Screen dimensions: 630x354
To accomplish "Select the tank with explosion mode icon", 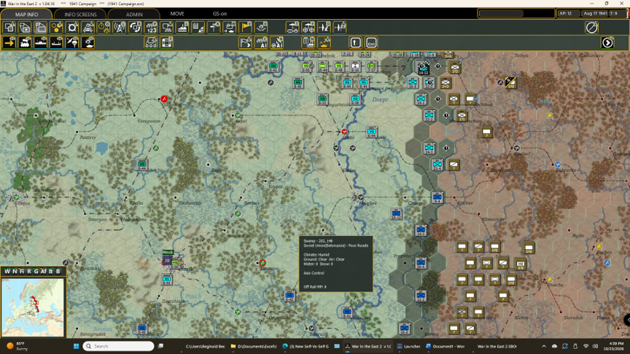I will [88, 42].
